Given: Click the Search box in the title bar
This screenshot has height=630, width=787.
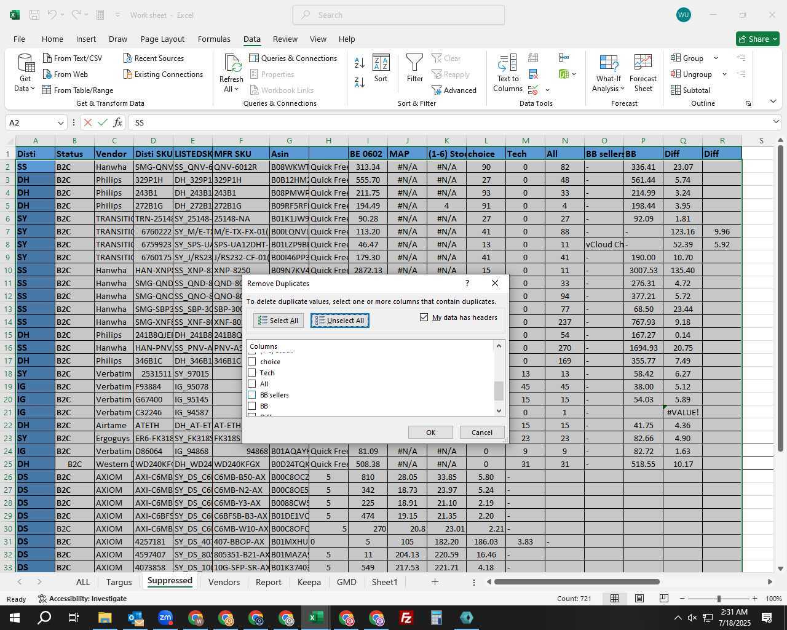Looking at the screenshot, I should (x=398, y=15).
